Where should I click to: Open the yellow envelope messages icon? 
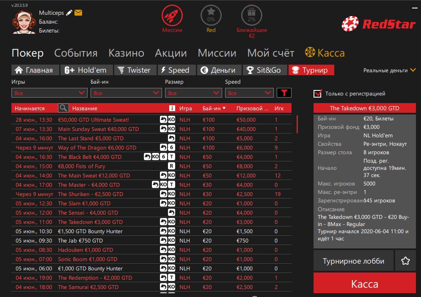coord(78,13)
